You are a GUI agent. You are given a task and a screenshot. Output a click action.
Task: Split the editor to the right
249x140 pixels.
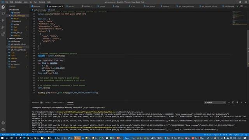(241, 6)
